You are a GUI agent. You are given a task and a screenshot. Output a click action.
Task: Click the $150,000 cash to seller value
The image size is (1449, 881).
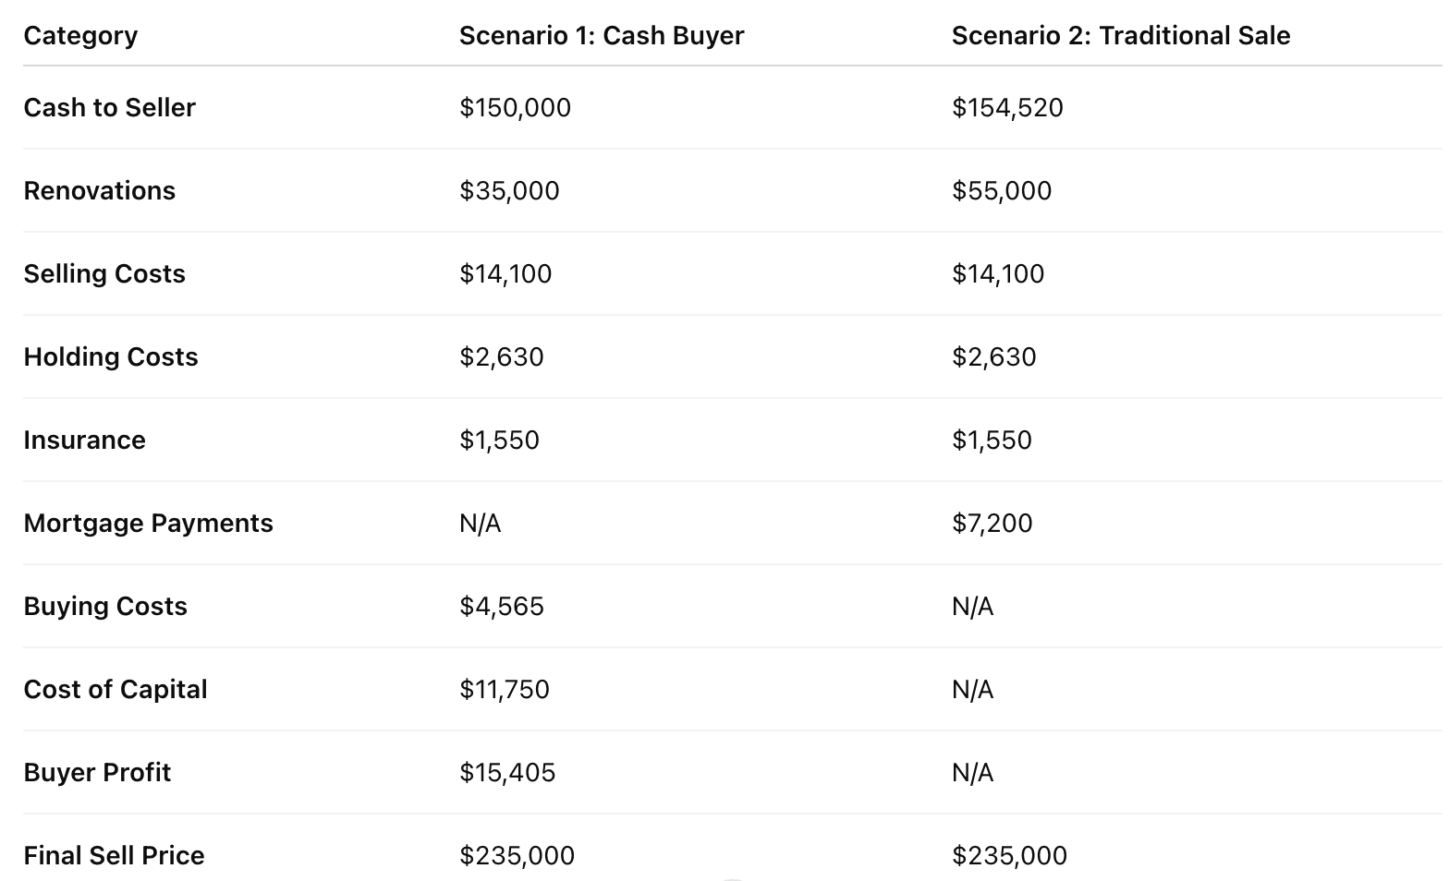click(515, 108)
